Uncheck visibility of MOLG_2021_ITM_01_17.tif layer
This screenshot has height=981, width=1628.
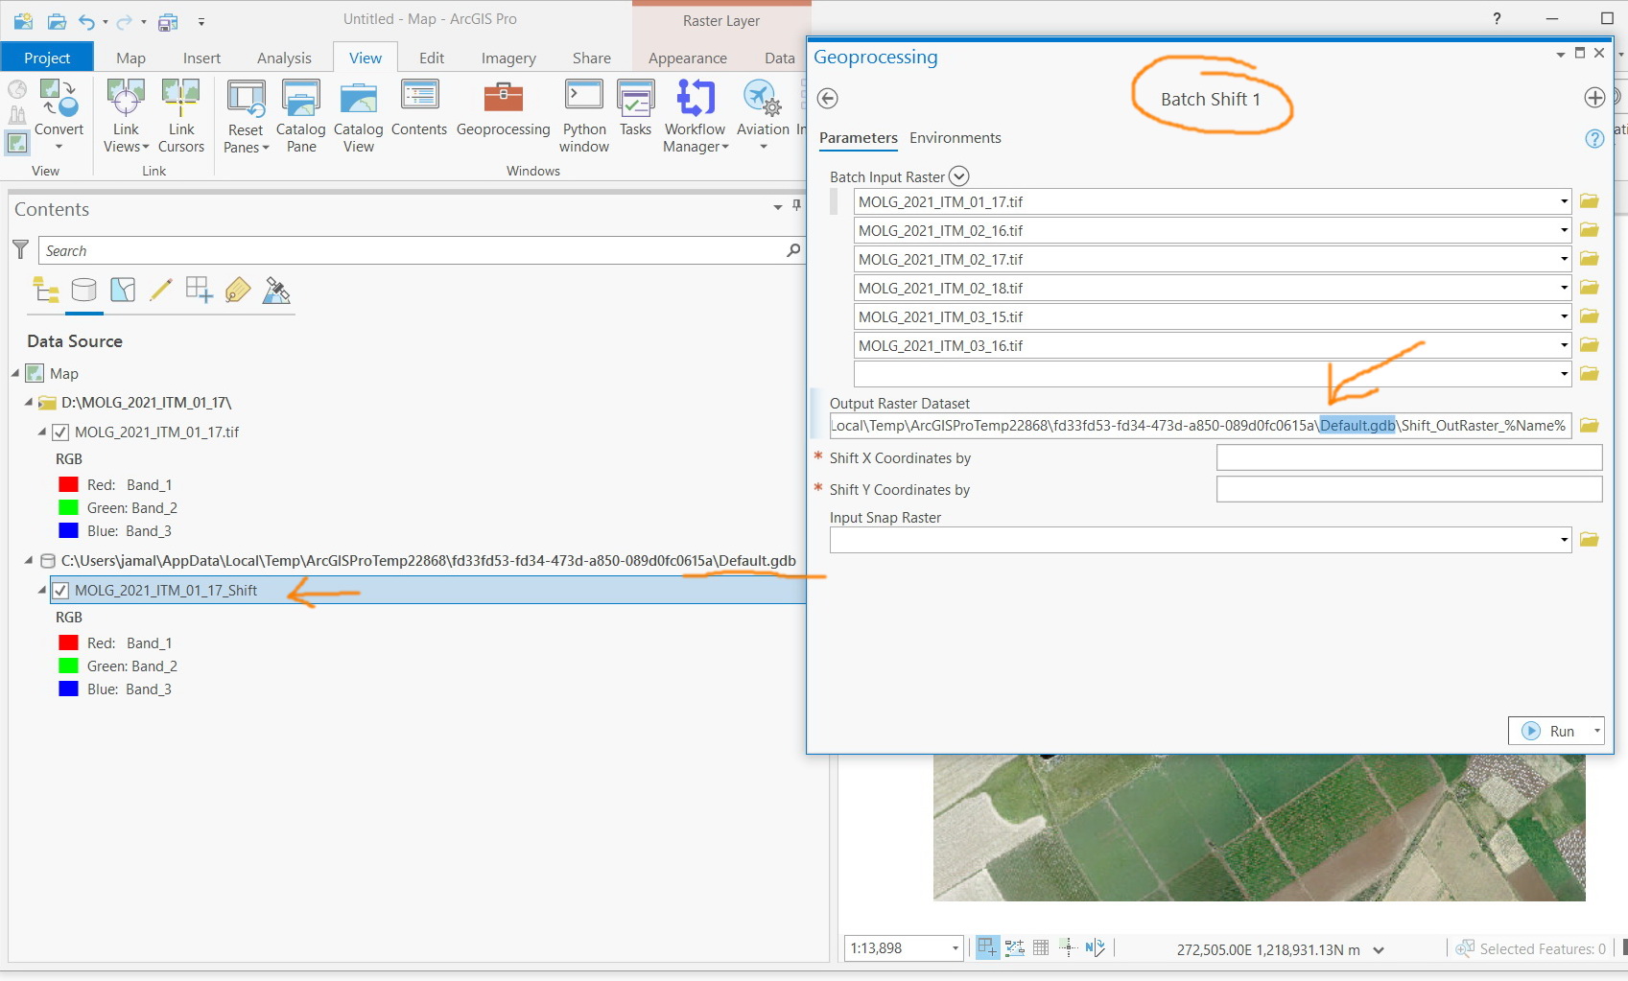tap(60, 432)
